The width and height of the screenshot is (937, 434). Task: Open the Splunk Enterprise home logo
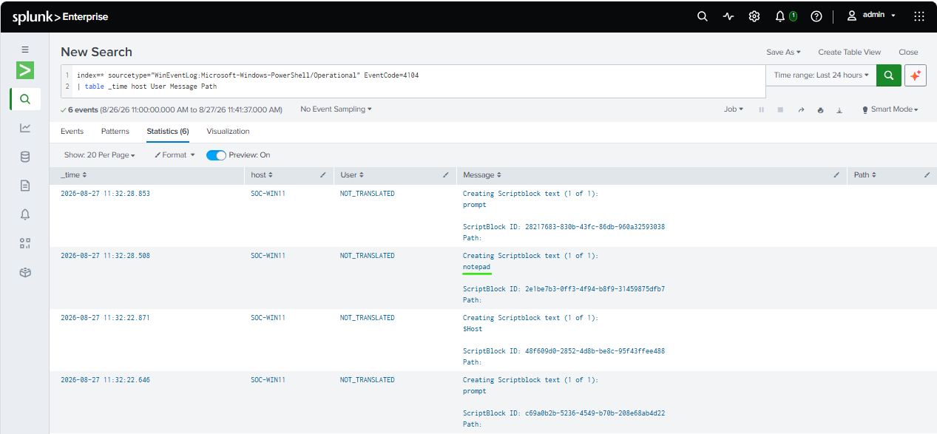click(x=60, y=16)
